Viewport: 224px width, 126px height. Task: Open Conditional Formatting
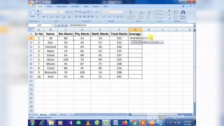131,14
